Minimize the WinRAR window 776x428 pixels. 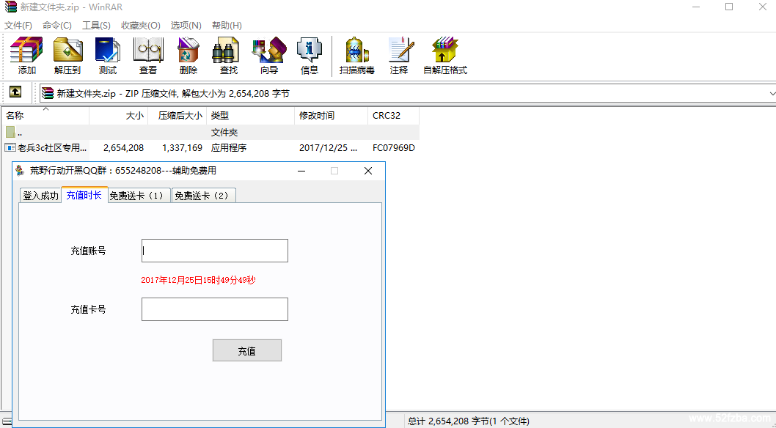click(695, 7)
